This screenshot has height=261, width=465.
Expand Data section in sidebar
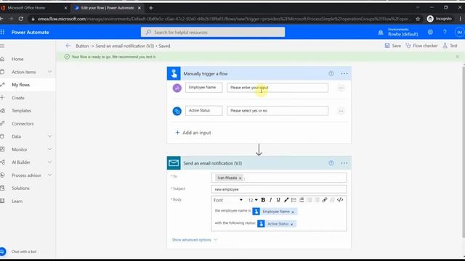[49, 136]
